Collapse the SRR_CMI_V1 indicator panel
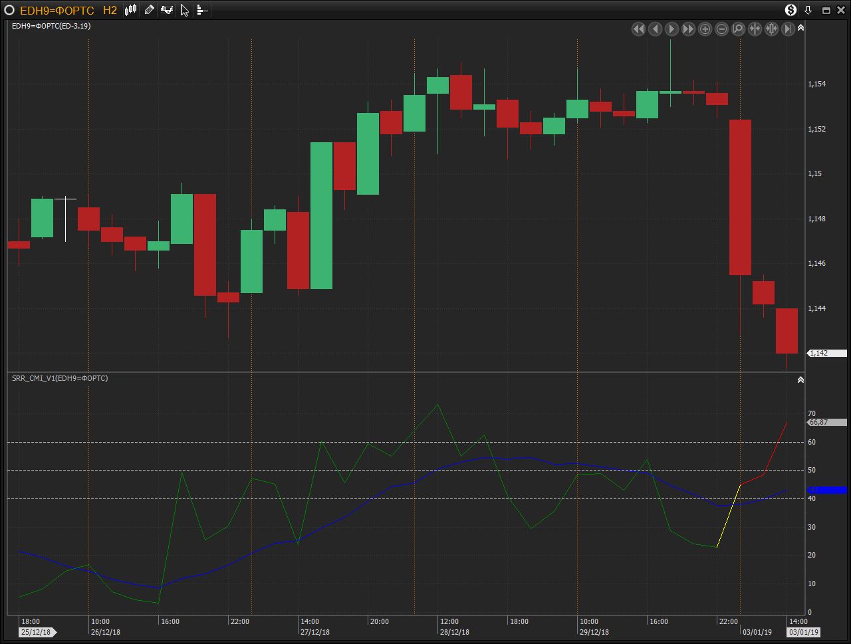851x644 pixels. tap(800, 380)
